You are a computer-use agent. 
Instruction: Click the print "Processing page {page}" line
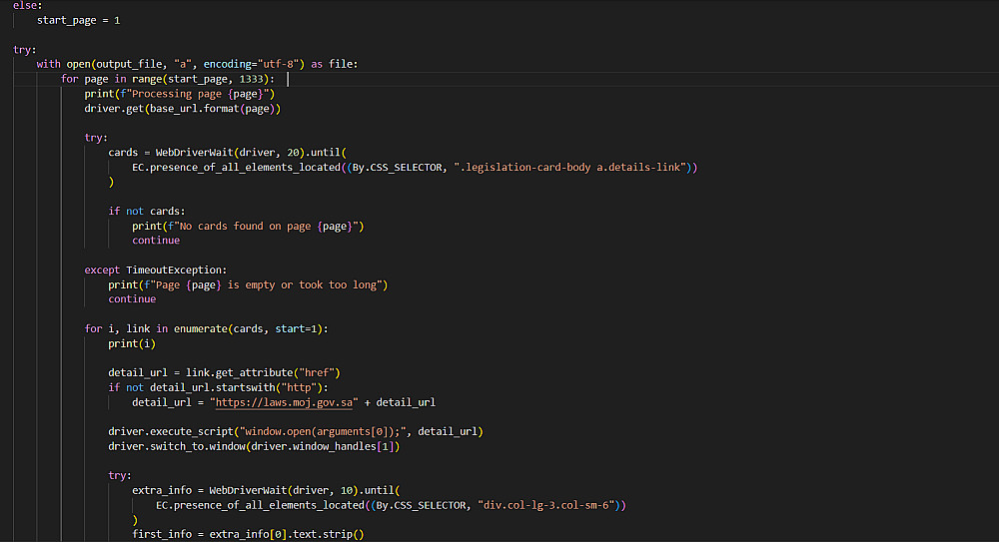tap(180, 94)
